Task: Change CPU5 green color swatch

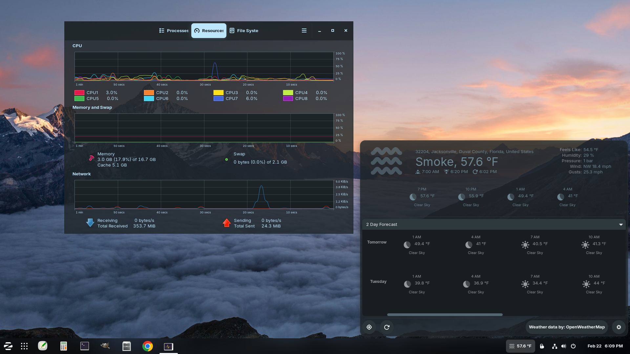Action: [x=79, y=99]
